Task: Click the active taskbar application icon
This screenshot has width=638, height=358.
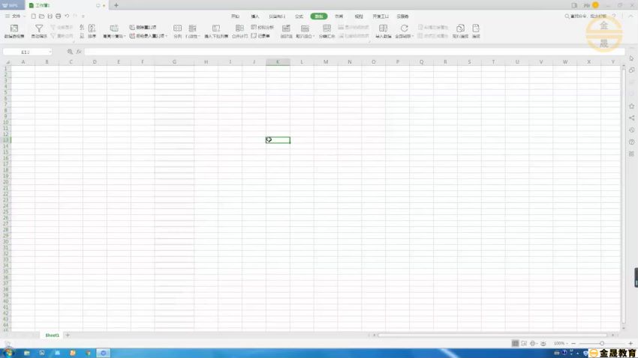Action: click(x=103, y=353)
